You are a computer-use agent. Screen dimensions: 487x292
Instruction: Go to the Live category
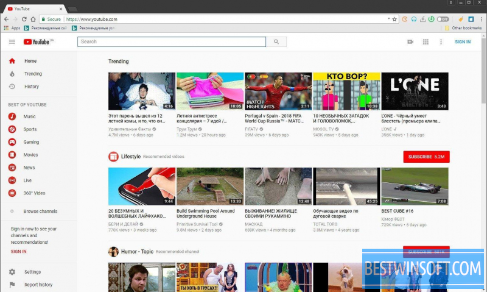click(x=27, y=180)
